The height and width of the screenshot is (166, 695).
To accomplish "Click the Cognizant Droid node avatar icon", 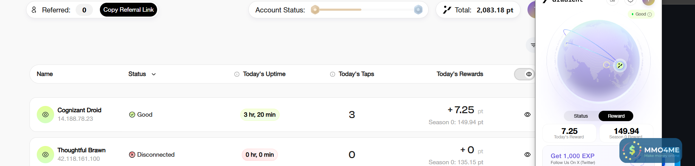I will (x=45, y=115).
